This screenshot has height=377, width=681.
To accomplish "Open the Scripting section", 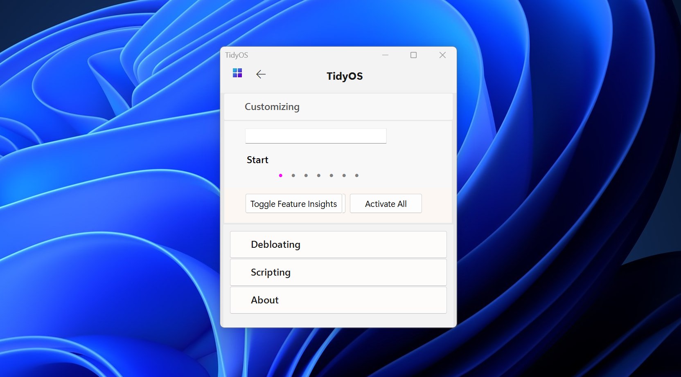I will click(338, 272).
